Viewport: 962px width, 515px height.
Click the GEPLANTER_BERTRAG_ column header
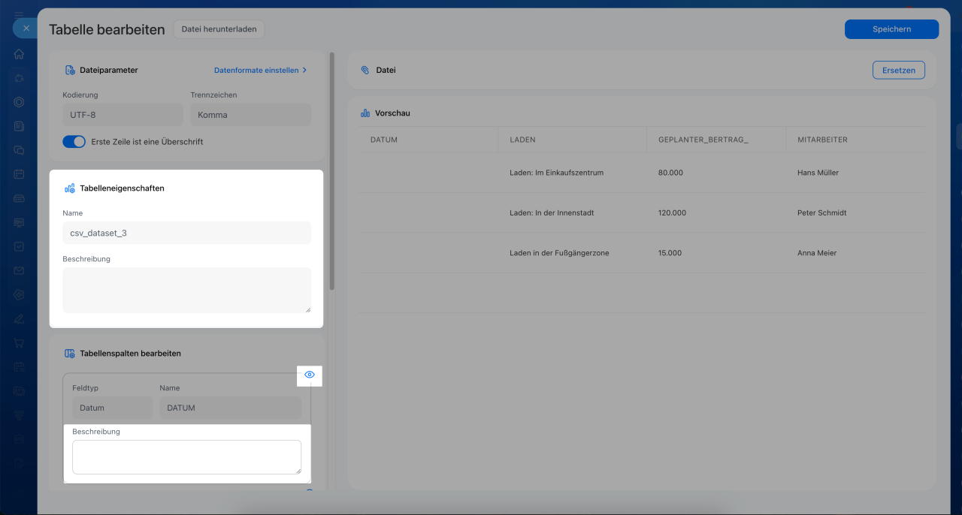click(703, 140)
